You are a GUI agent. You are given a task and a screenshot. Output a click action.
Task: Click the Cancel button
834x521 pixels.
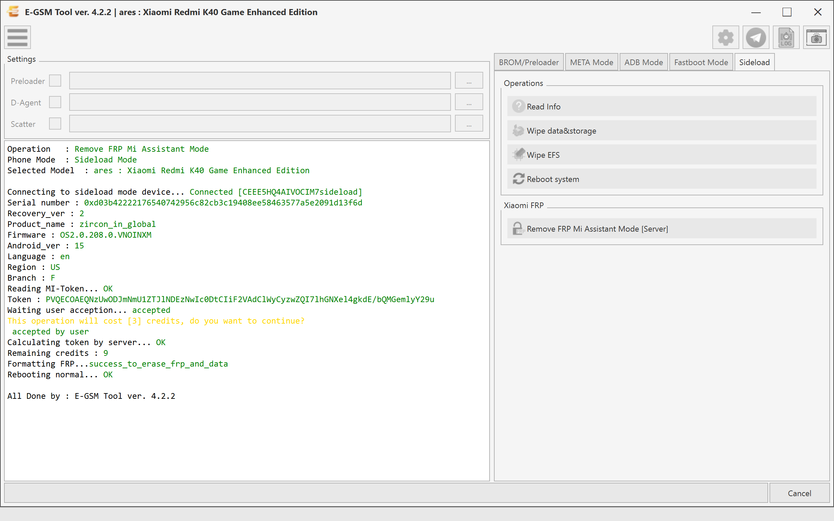point(799,493)
